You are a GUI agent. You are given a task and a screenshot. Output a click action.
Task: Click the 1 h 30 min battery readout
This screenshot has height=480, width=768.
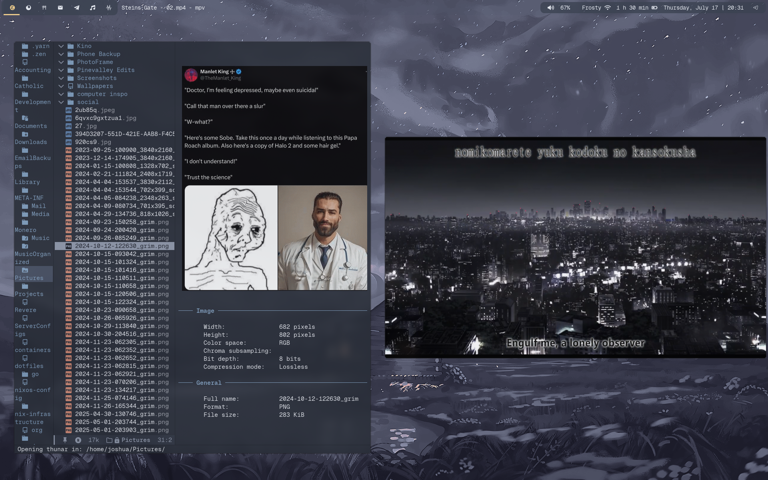point(632,8)
